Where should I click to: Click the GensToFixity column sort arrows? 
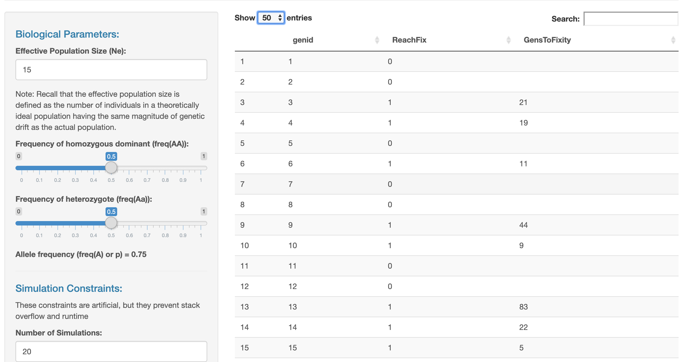(673, 40)
